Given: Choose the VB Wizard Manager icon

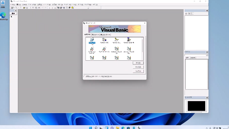Looking at the screenshot, I should click(x=104, y=50).
